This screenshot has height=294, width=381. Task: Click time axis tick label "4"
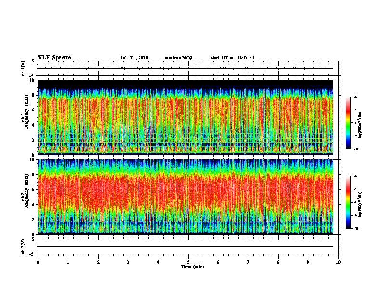(x=158, y=262)
